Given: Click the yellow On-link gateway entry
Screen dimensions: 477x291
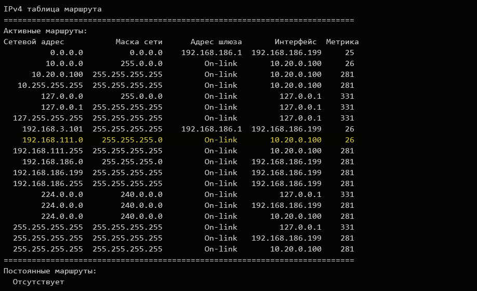Looking at the screenshot, I should pyautogui.click(x=221, y=140).
